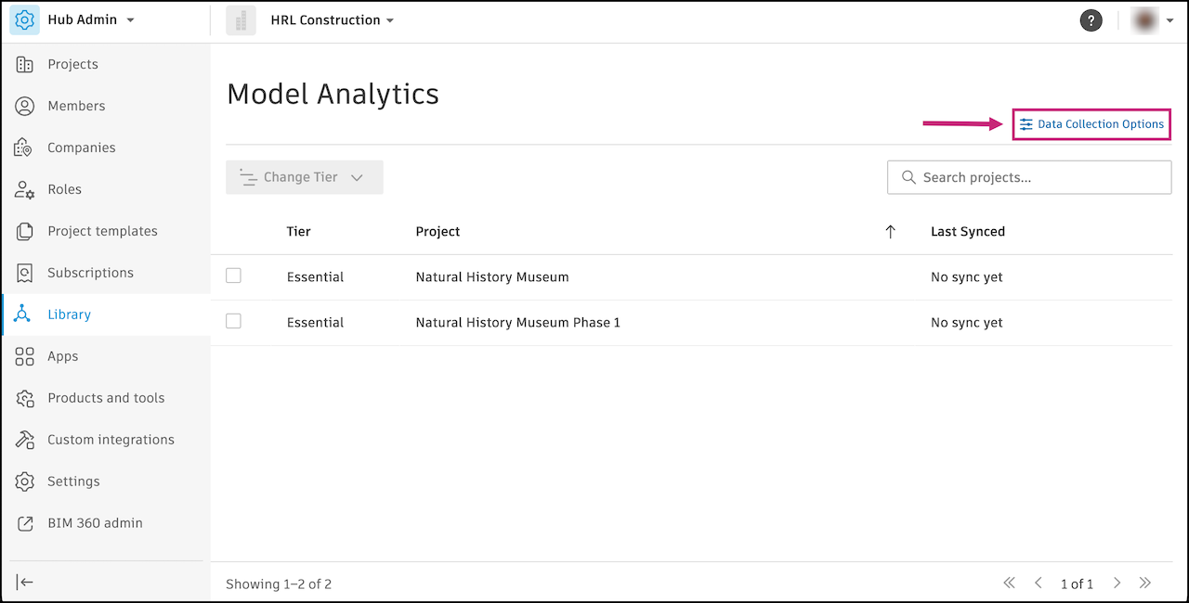Click 'No sync yet' for Natural History Museum
The image size is (1189, 603).
pyautogui.click(x=967, y=276)
